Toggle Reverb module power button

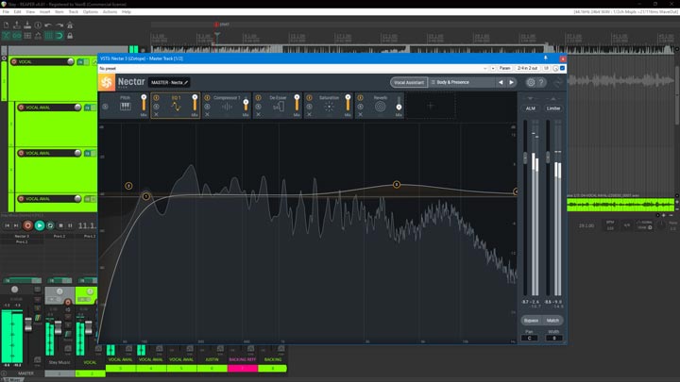click(361, 98)
